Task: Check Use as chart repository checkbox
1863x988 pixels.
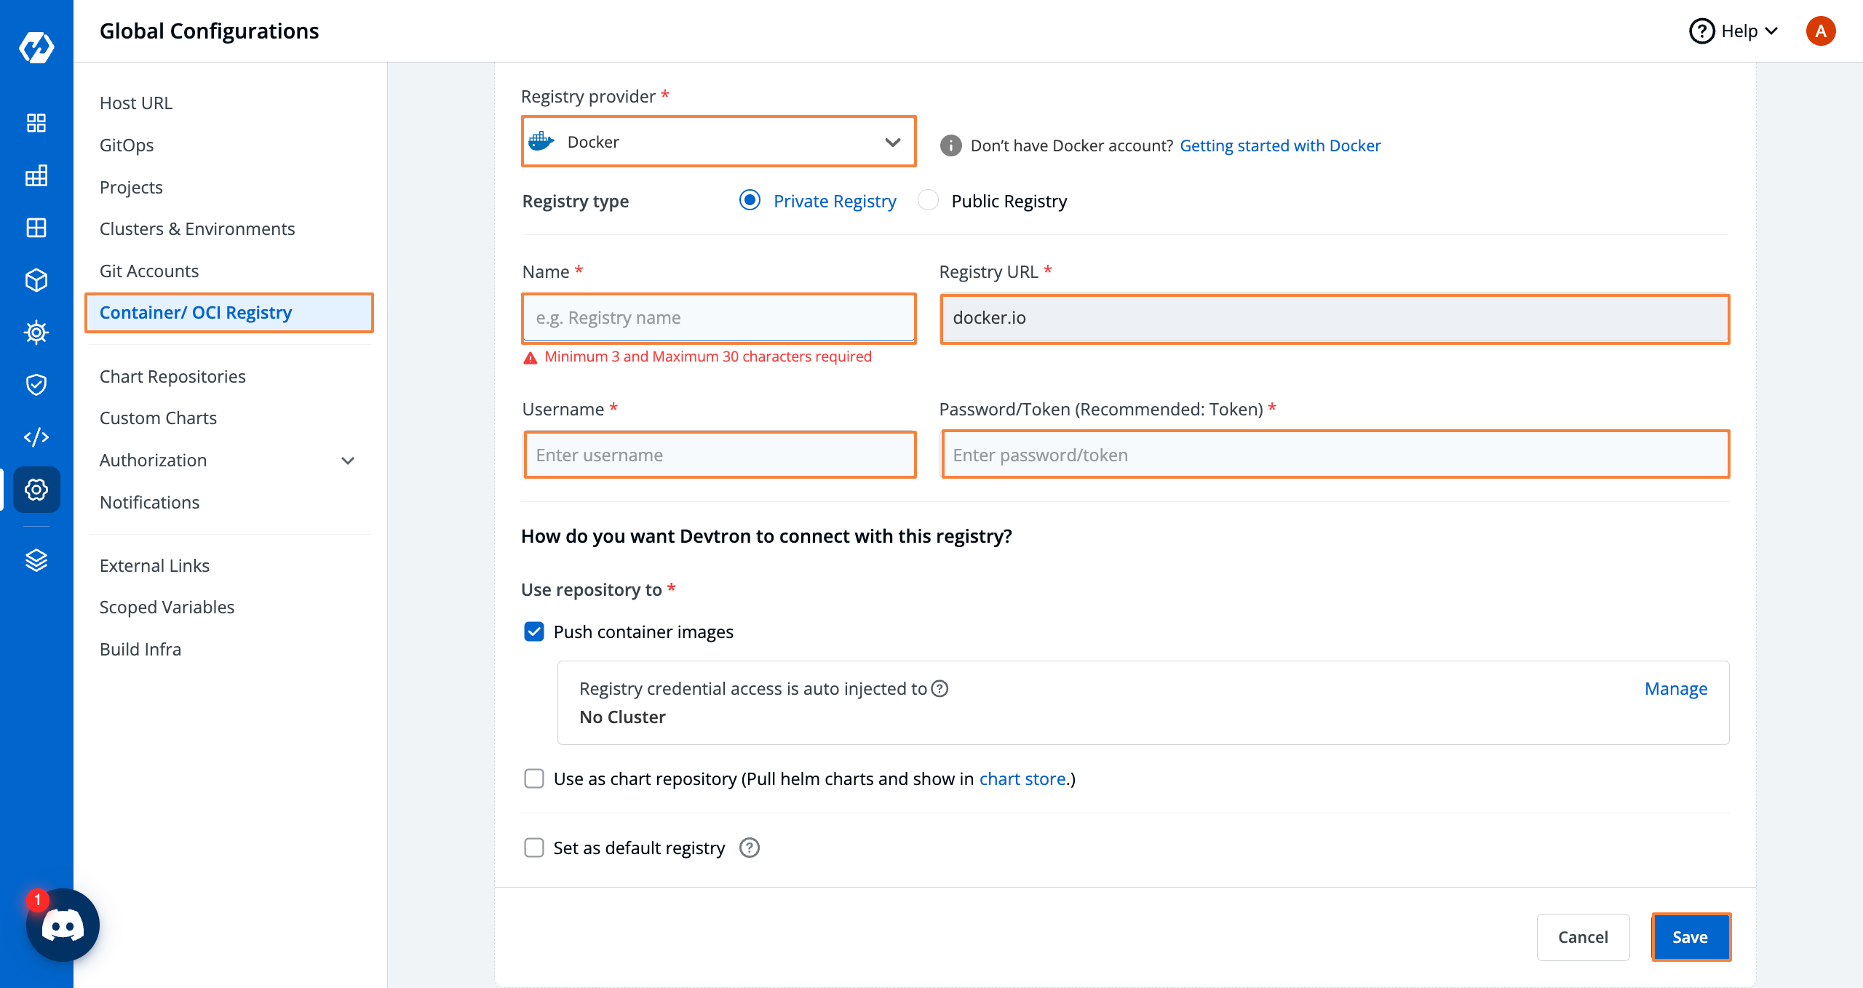Action: [x=534, y=779]
